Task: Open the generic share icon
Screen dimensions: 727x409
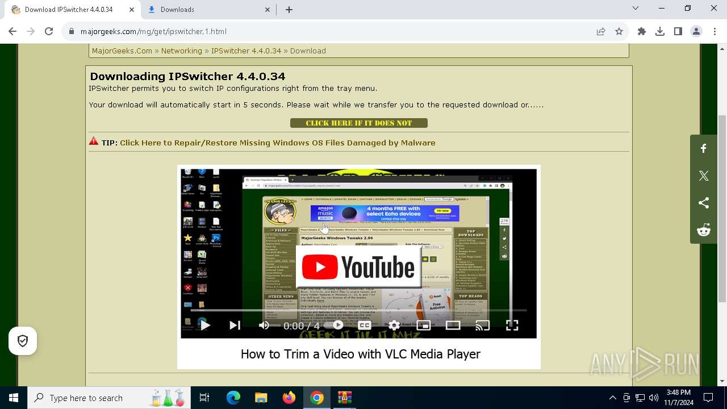Action: point(704,203)
